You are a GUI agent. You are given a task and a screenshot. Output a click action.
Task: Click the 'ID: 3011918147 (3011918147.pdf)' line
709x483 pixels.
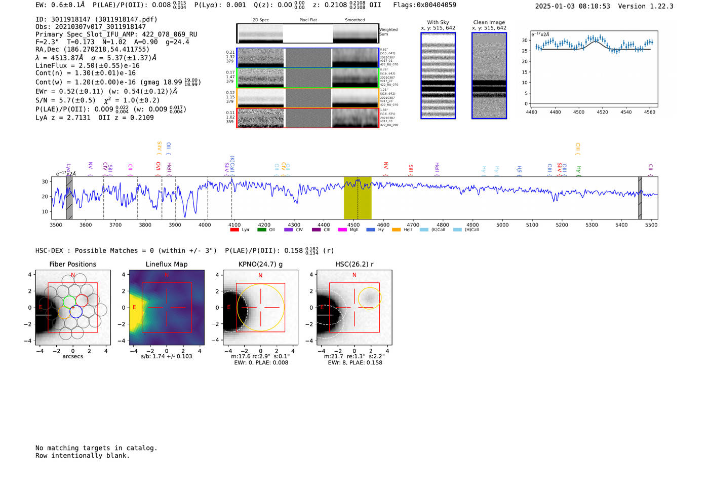[x=96, y=19]
